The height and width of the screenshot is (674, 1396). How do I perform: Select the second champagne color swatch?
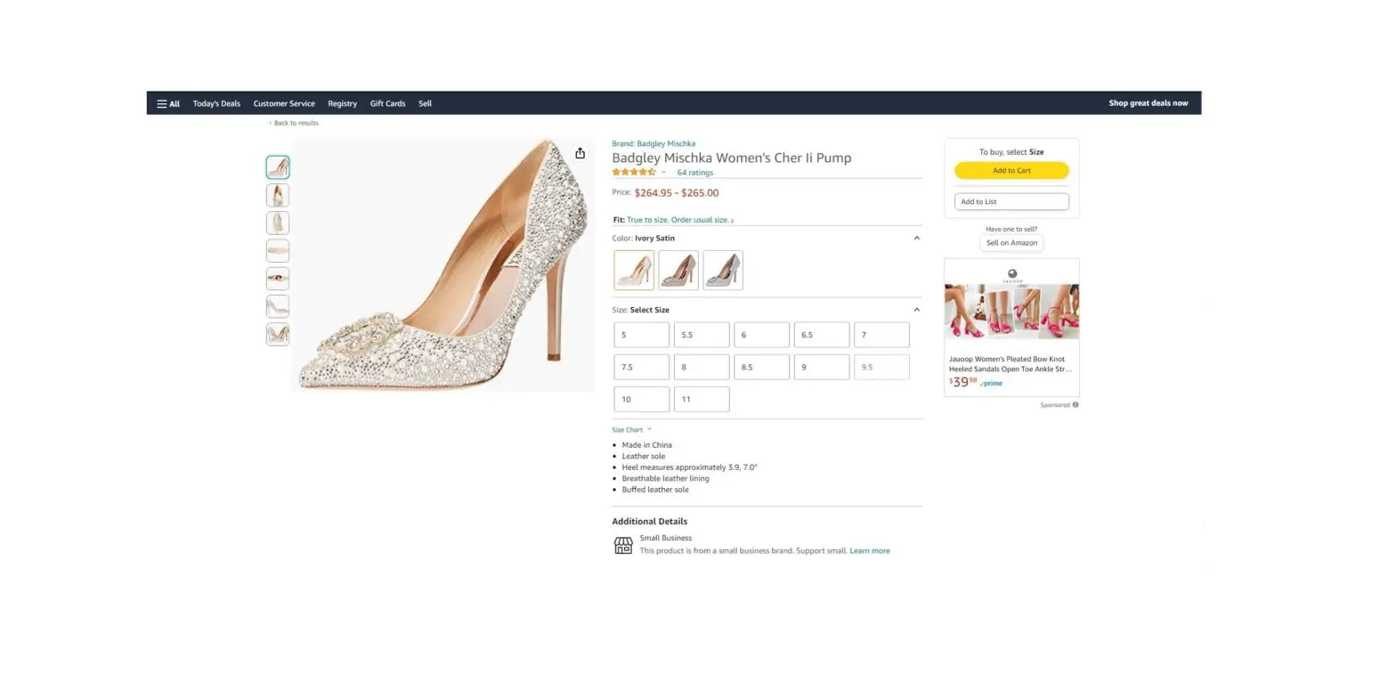click(x=678, y=270)
